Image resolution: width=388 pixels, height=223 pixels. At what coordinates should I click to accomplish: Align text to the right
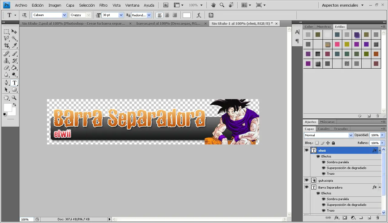(175, 15)
